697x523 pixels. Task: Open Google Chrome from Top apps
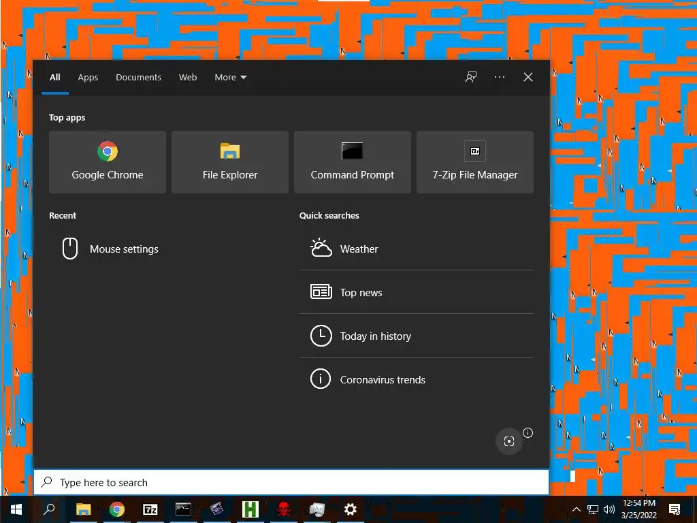point(107,162)
